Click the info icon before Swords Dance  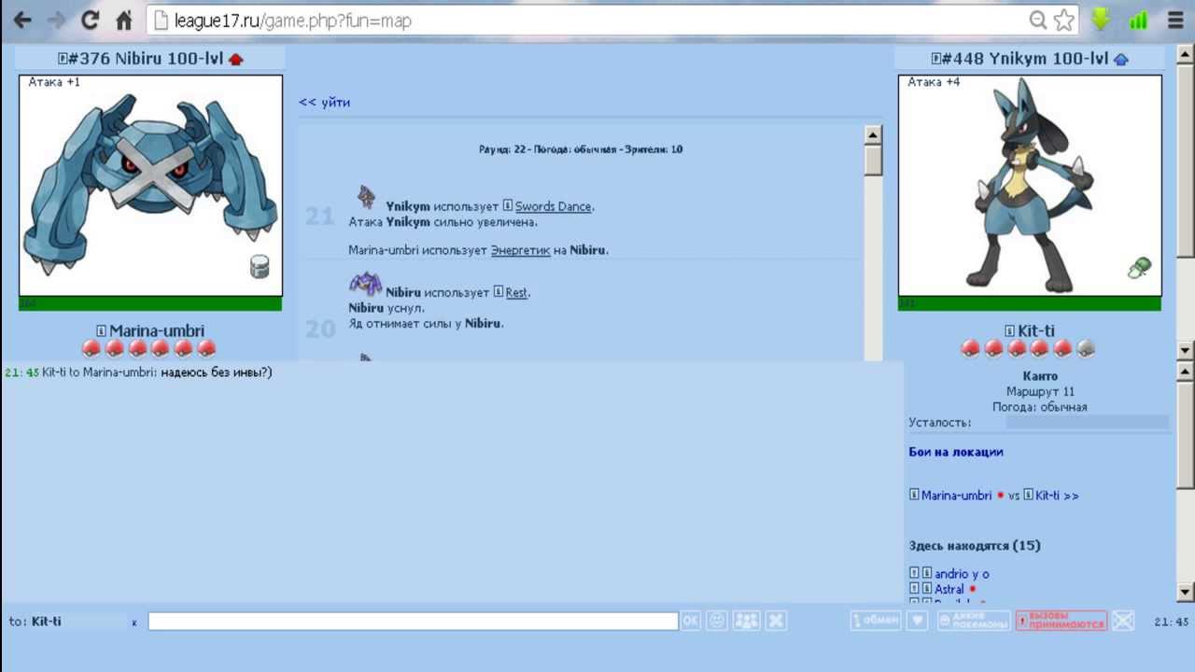point(508,206)
